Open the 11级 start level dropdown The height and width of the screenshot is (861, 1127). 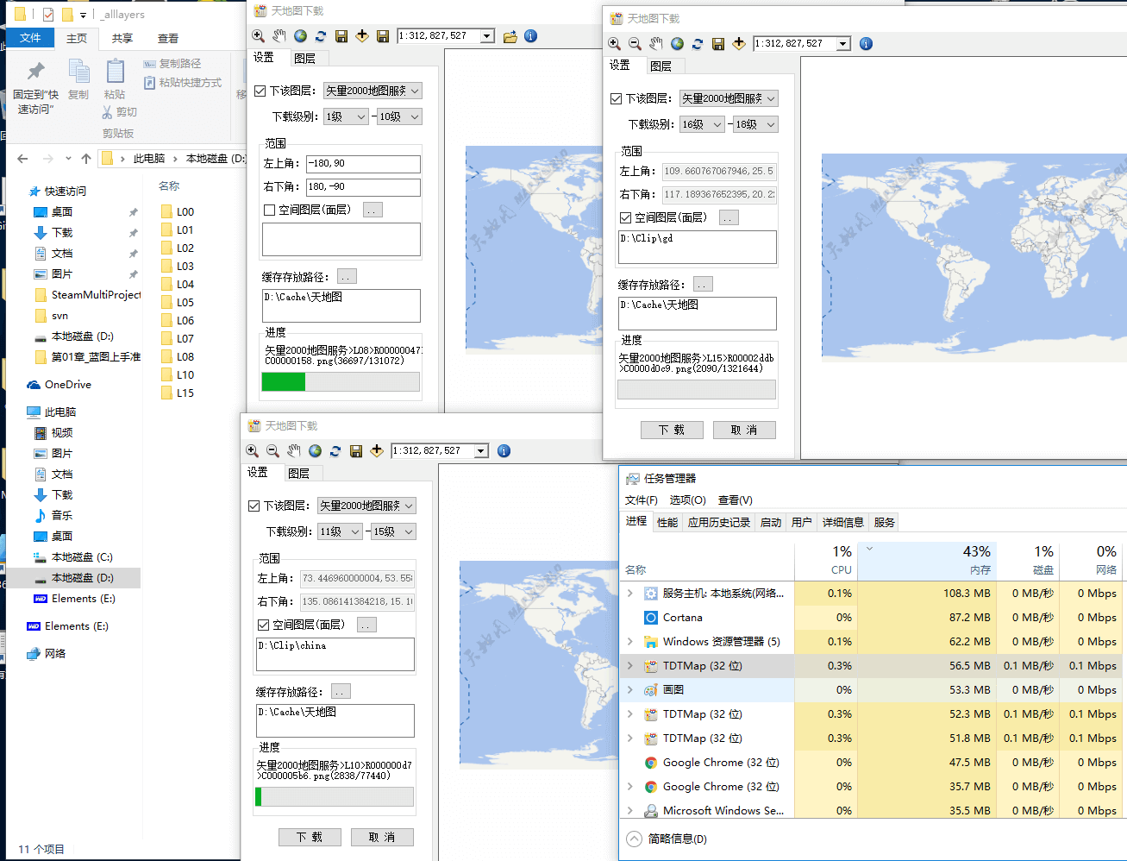point(340,531)
